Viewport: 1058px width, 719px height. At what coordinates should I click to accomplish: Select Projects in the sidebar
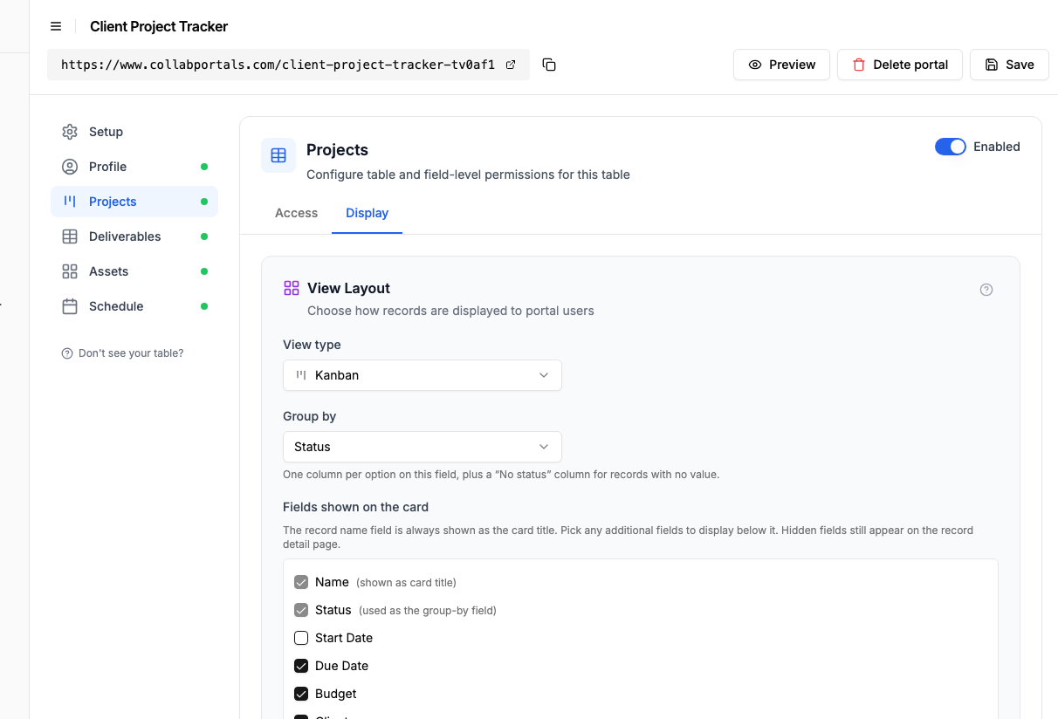(134, 202)
